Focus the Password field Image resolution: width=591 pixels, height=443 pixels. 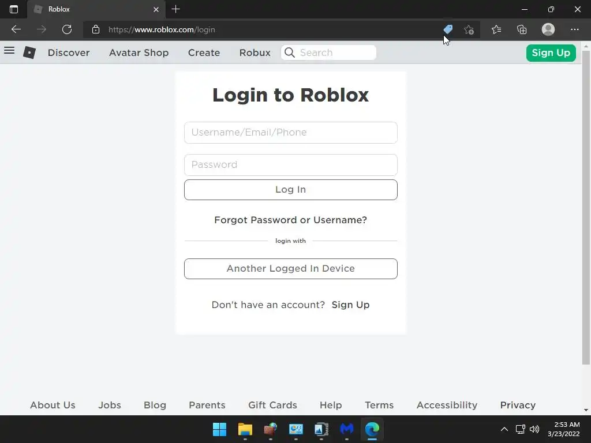click(291, 164)
